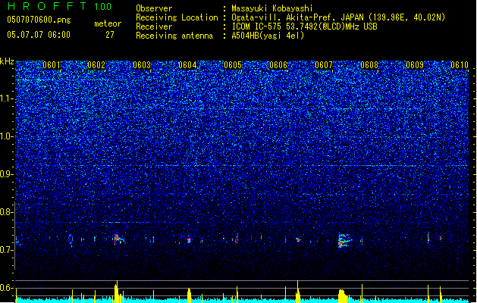Click the 1.1 kHz axis label
Screen dimensions: 477x303
pyautogui.click(x=7, y=98)
